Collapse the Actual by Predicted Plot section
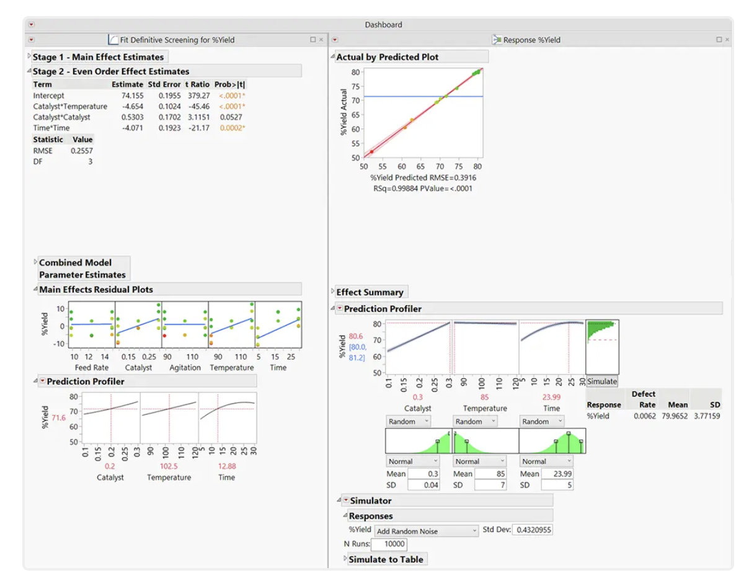749x583 pixels. coord(333,57)
